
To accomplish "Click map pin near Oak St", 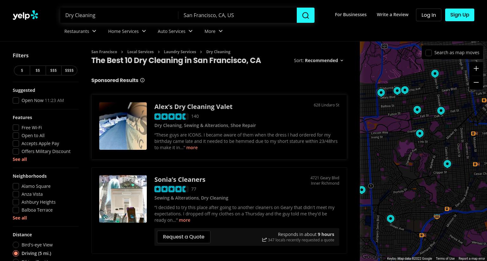I will coord(441,111).
